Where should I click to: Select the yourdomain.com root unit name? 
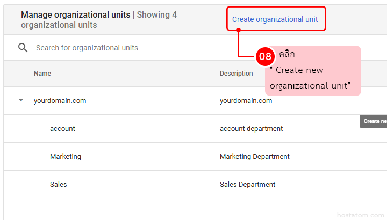click(x=60, y=100)
